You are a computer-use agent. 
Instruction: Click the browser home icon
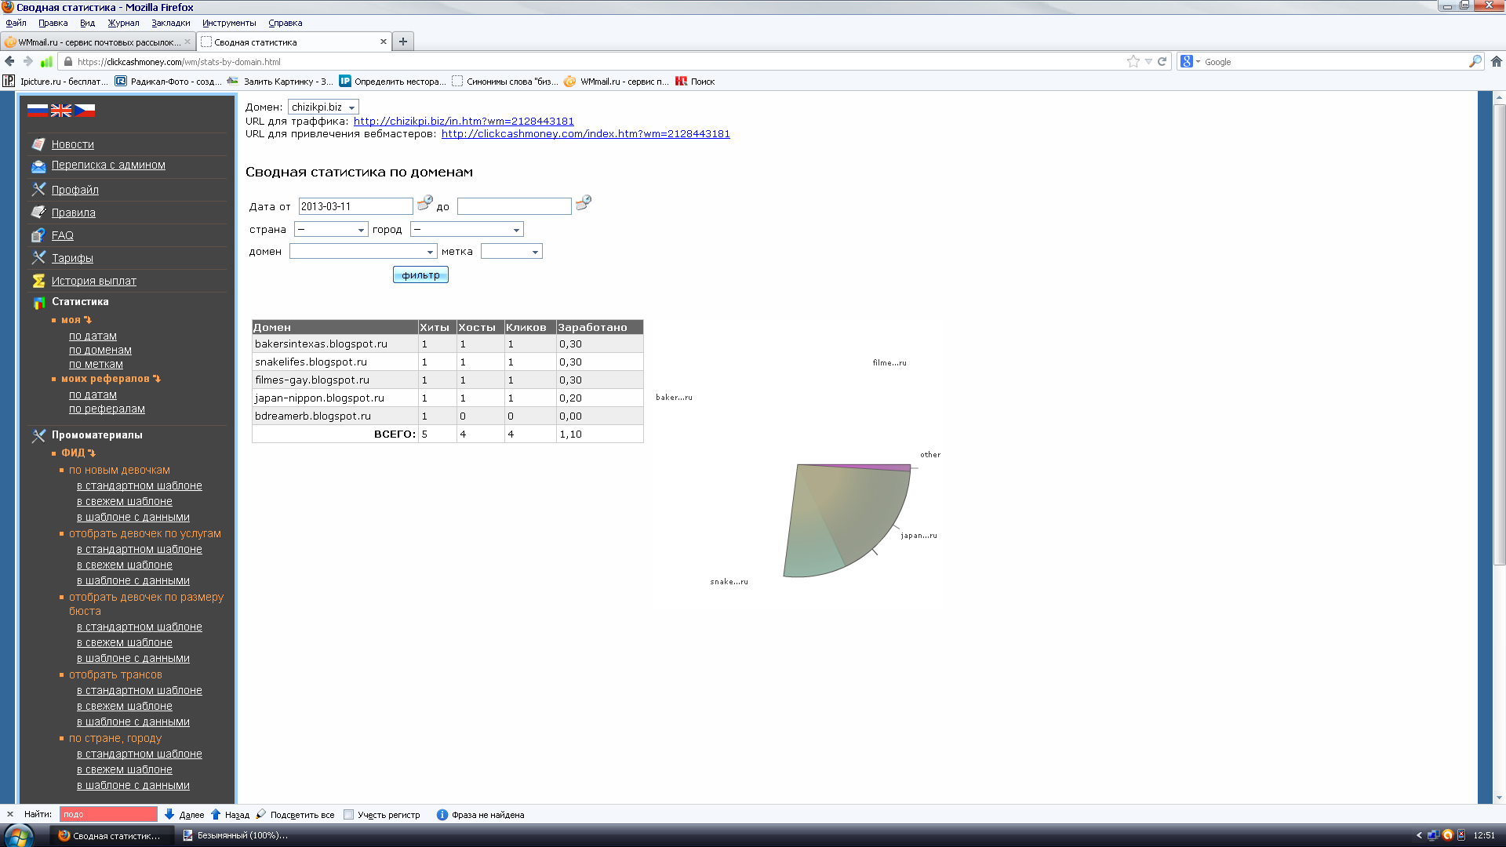coord(1496,61)
